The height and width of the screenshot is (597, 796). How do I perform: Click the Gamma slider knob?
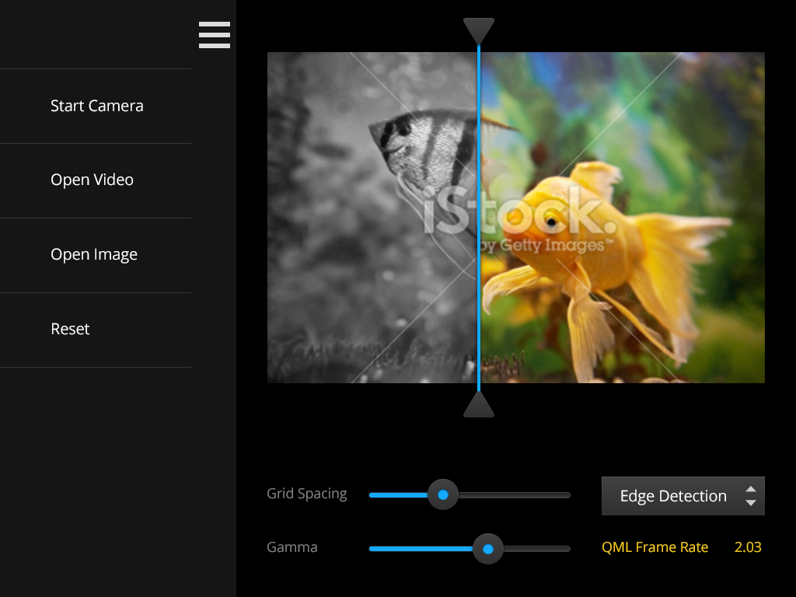click(488, 549)
